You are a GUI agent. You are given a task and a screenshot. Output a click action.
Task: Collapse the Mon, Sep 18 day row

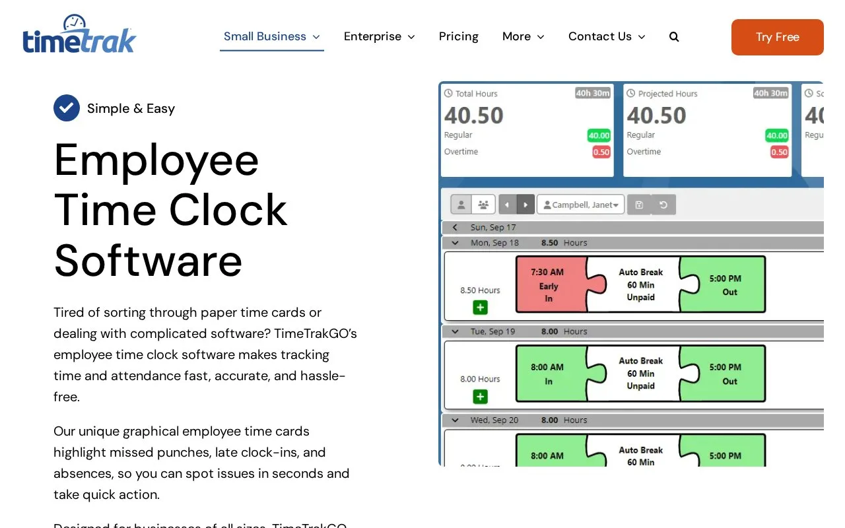tap(454, 243)
